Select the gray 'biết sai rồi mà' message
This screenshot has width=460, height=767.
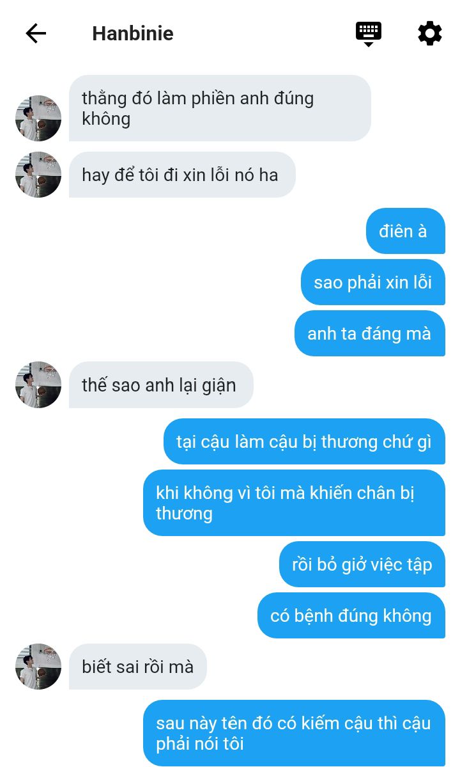click(138, 667)
